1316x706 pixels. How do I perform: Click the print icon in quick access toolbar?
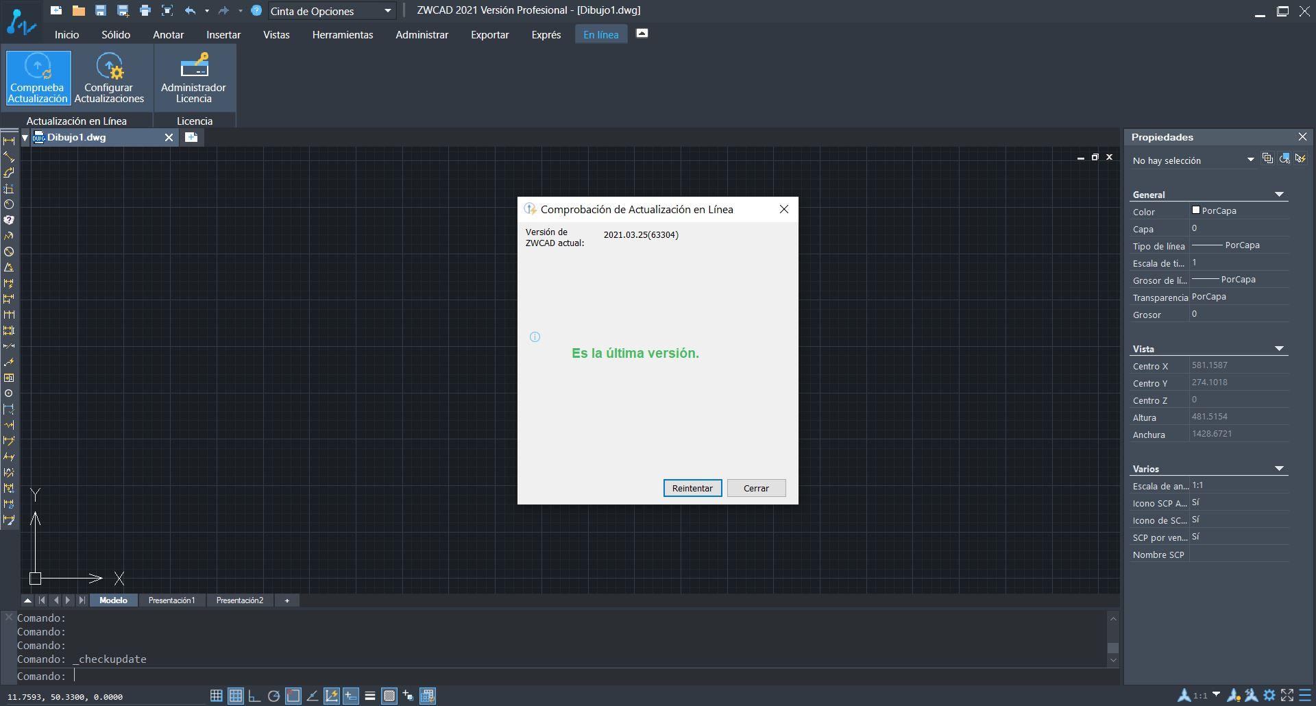[145, 10]
